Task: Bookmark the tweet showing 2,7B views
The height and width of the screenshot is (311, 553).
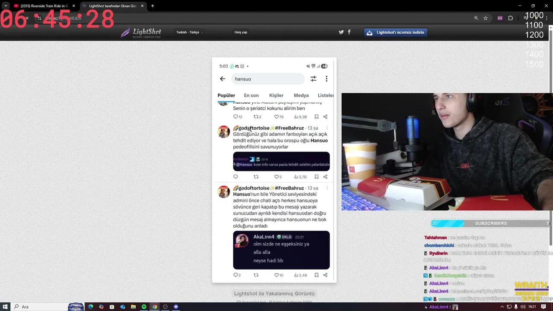Action: coord(316,177)
